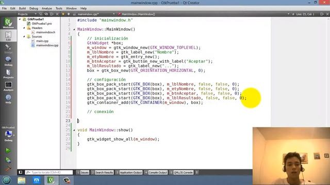
Task: Synchronize with editor link icon
Action: (x=46, y=14)
